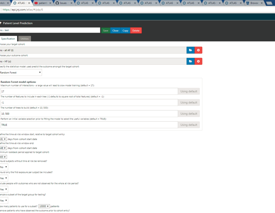Viewport: 275px width, 213px height.
Task: Switch to the GitHub Issues browser tab
Action: (x=63, y=3)
